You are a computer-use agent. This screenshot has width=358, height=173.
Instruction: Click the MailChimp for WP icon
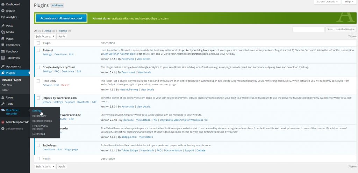tap(3, 122)
